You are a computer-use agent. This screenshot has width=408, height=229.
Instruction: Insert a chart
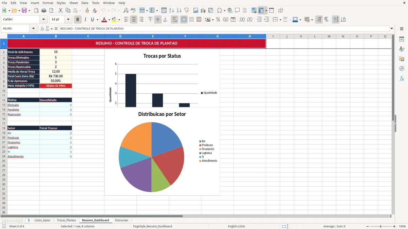(x=203, y=10)
